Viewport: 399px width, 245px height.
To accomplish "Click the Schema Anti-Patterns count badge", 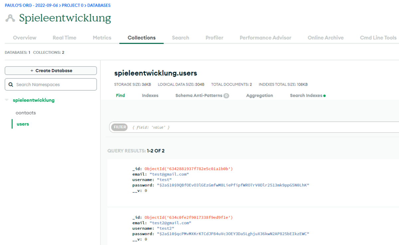I will click(226, 96).
